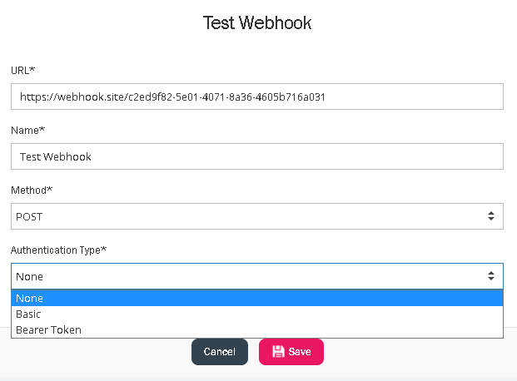Click the Method field's up-down arrow icon
517x381 pixels.
tap(491, 216)
